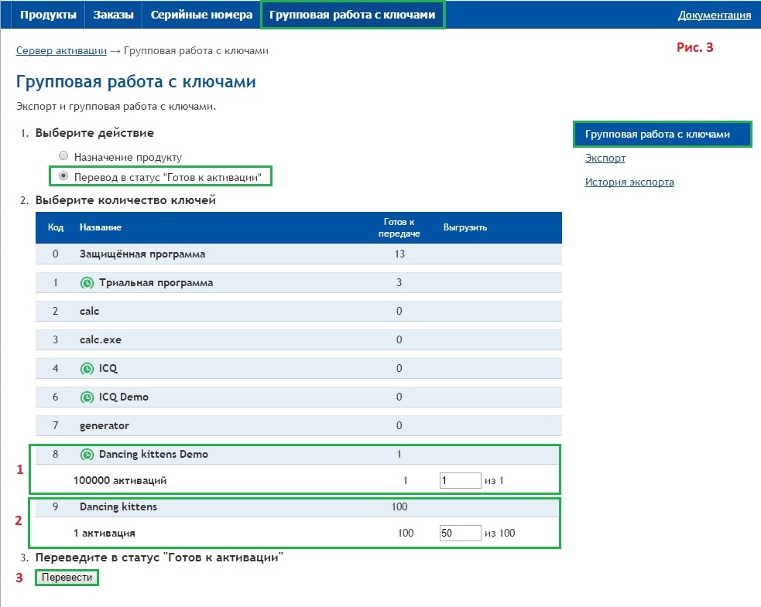Focus key count field for 1 активация
This screenshot has width=761, height=607.
pyautogui.click(x=460, y=534)
